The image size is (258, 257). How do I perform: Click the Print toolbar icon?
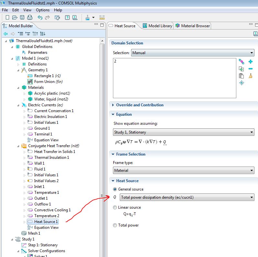[29, 17]
